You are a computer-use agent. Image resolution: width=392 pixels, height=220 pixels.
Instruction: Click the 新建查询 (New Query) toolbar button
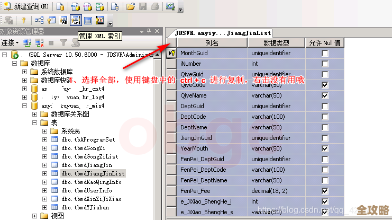pos(26,6)
